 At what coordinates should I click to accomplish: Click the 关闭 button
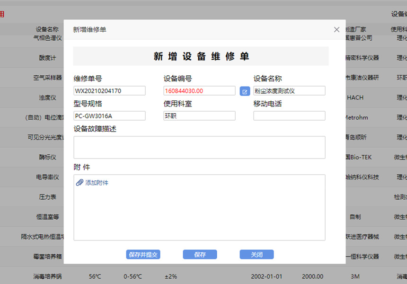tap(257, 254)
